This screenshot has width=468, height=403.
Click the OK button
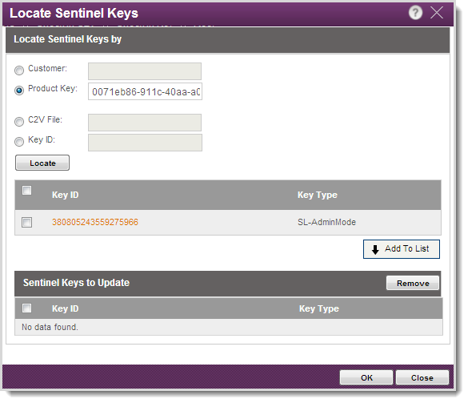pyautogui.click(x=366, y=377)
